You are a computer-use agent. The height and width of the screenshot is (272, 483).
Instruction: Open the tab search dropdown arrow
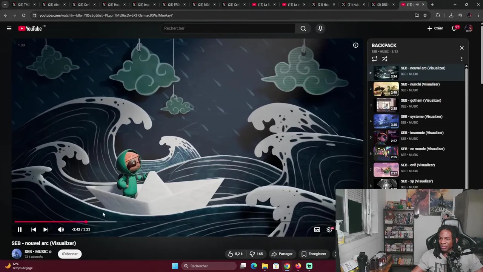(x=5, y=5)
